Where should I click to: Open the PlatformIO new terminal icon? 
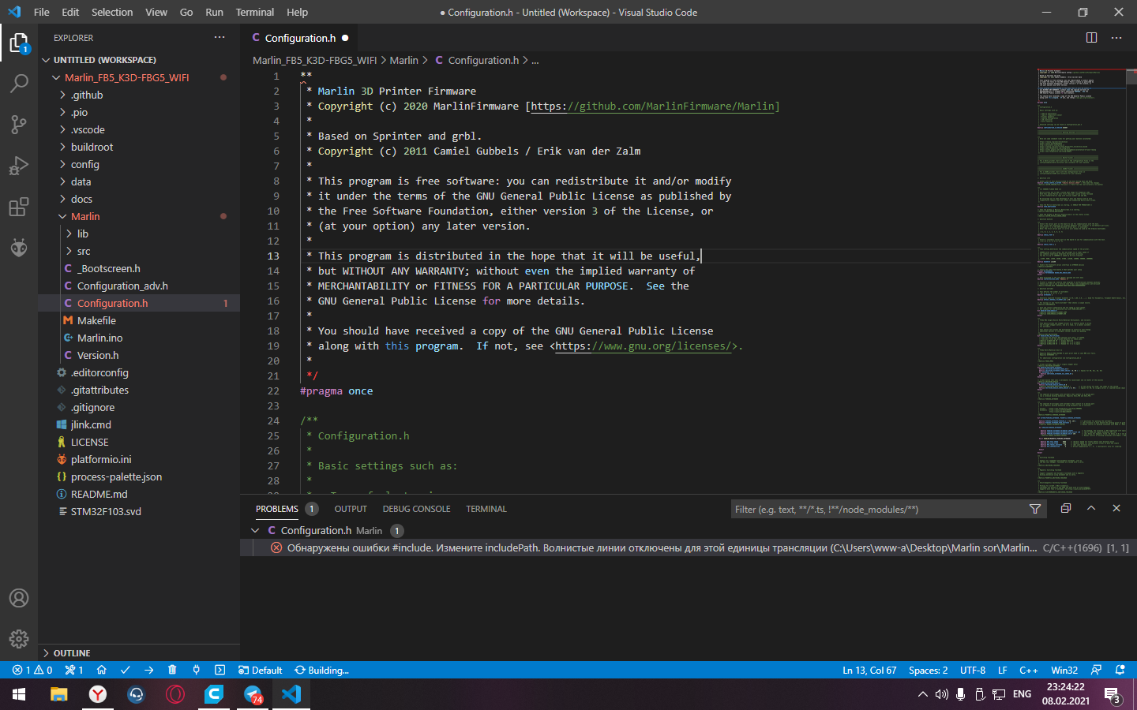click(220, 670)
